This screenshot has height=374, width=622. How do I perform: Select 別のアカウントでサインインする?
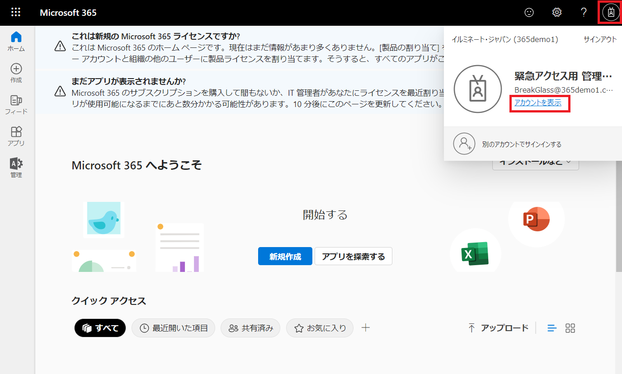[522, 145]
